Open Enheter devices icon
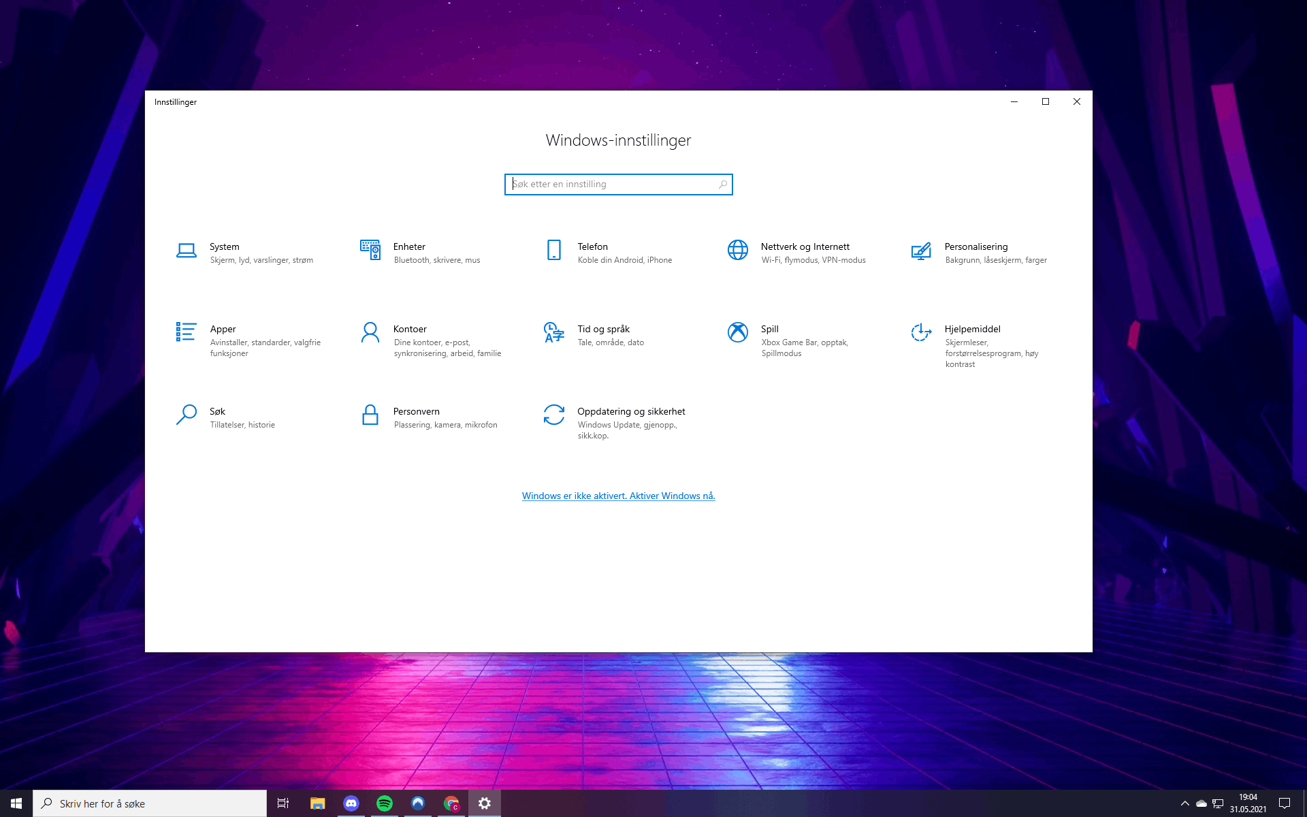 [370, 250]
